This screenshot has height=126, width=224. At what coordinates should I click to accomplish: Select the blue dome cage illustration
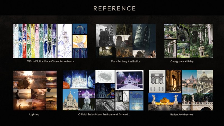[136, 101]
